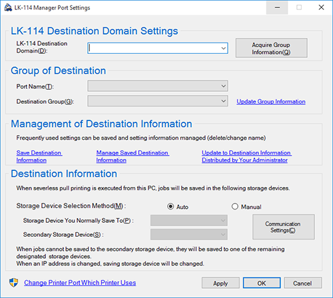The image size is (333, 298).
Task: Click Update to Destination Information Distributed by Administrator link
Action: point(246,156)
